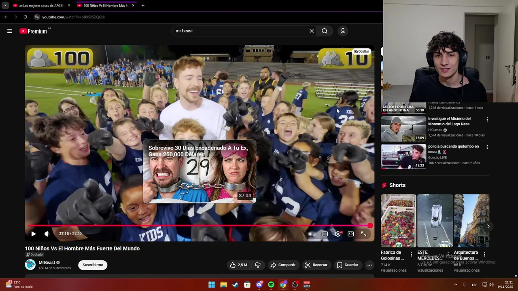Hide end cards with 'Ocultar' button
Viewport: 518px width, 291px height.
coord(361,51)
